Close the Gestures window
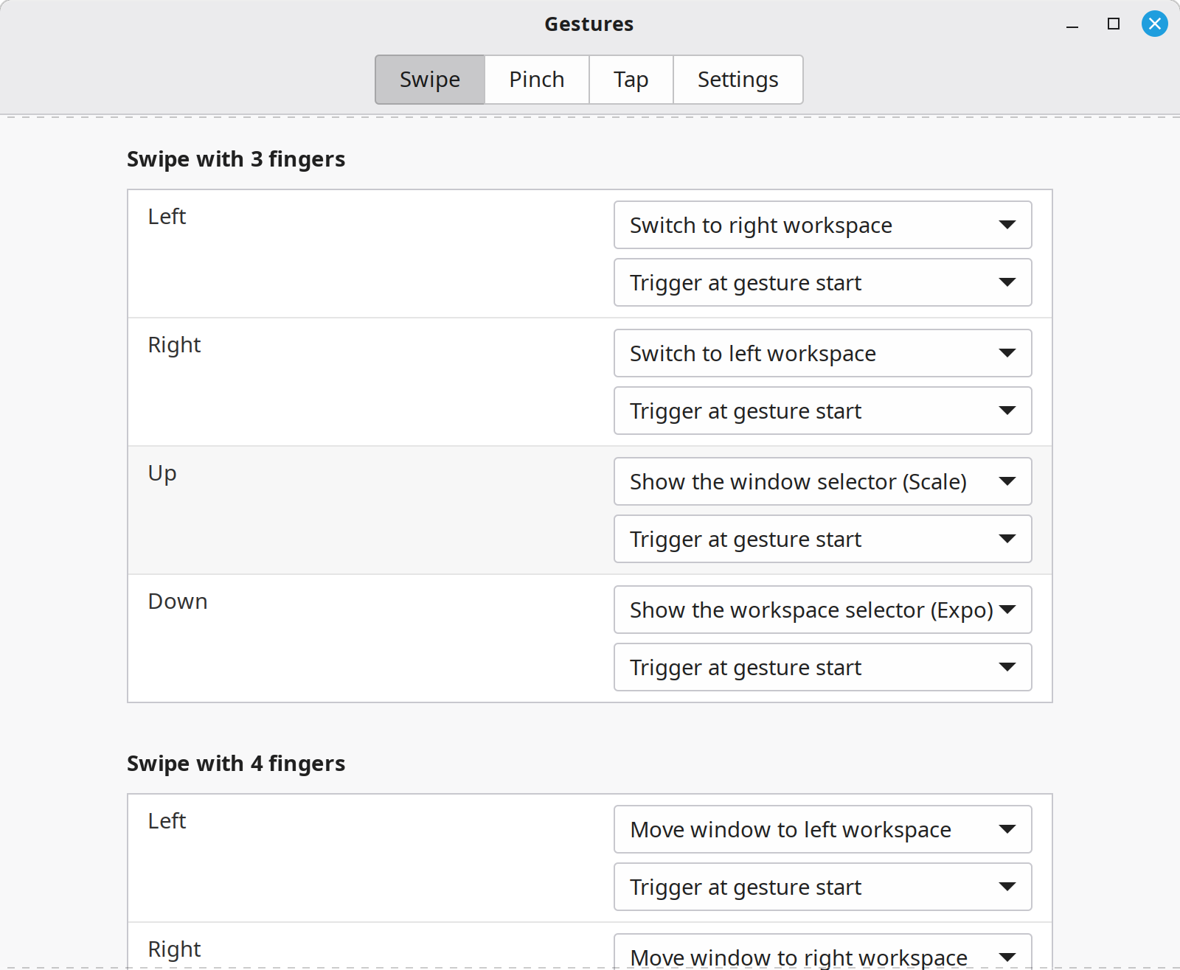Image resolution: width=1180 pixels, height=970 pixels. click(x=1155, y=24)
